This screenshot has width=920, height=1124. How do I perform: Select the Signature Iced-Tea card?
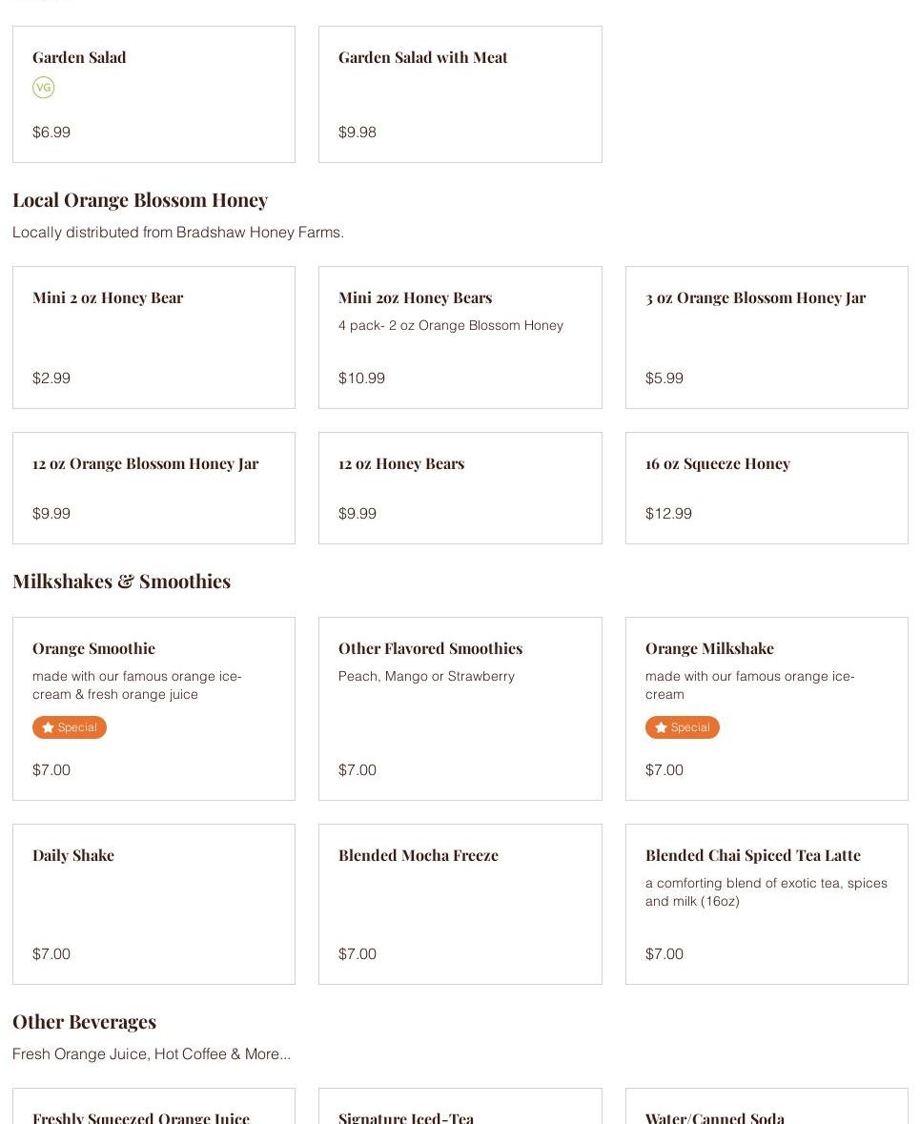(x=406, y=1116)
